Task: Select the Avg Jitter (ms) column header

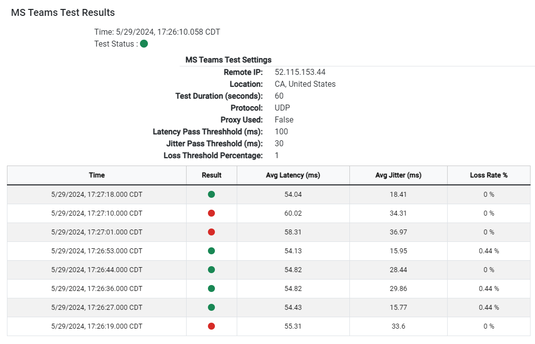Action: (399, 175)
